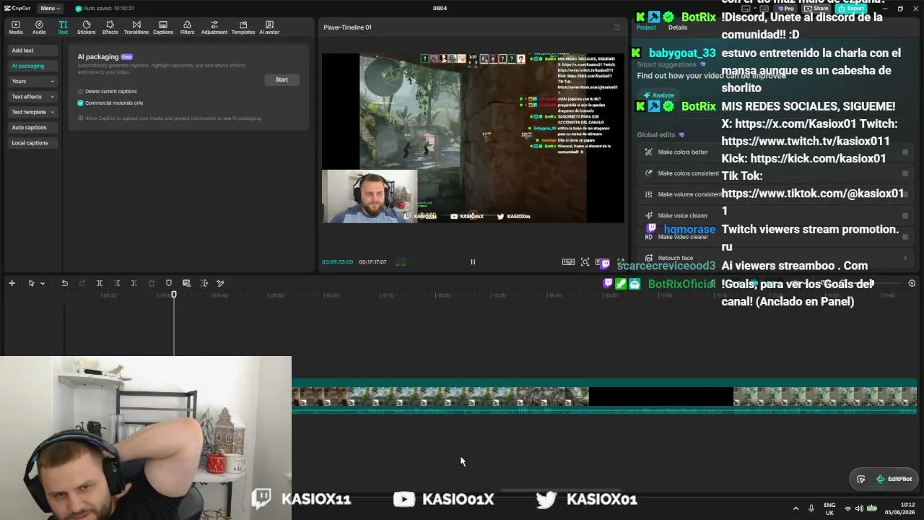This screenshot has width=924, height=520.
Task: Open the Effects panel
Action: 110,27
